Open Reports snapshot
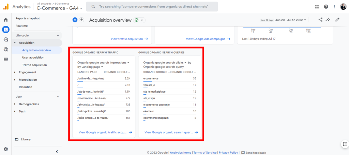This screenshot has height=155, width=349. click(28, 18)
